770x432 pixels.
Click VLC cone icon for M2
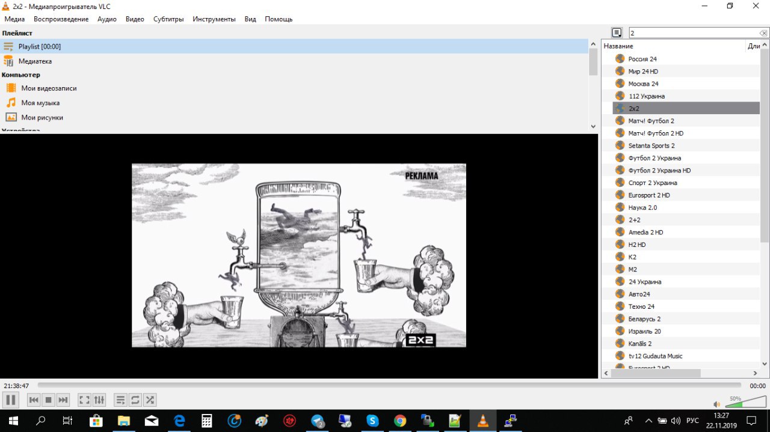[620, 269]
